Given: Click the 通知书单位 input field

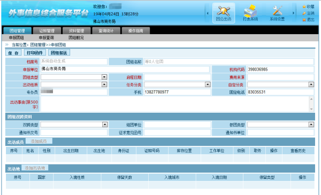Looking at the screenshot, I should point(280,132).
